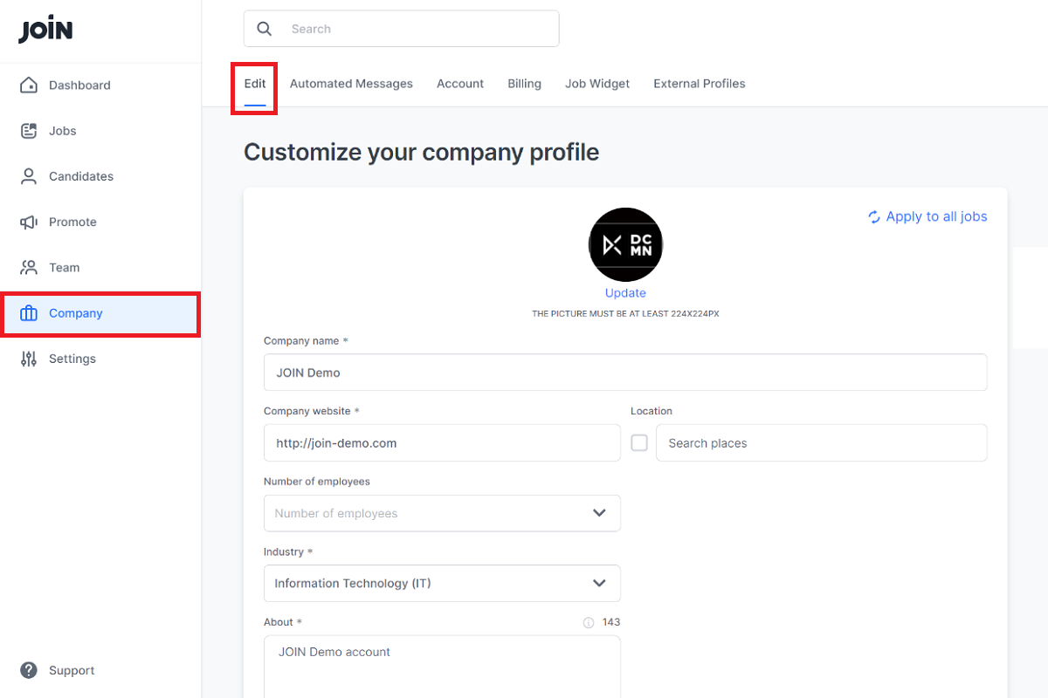Switch to the Automated Messages tab
Image resolution: width=1048 pixels, height=698 pixels.
pyautogui.click(x=351, y=84)
